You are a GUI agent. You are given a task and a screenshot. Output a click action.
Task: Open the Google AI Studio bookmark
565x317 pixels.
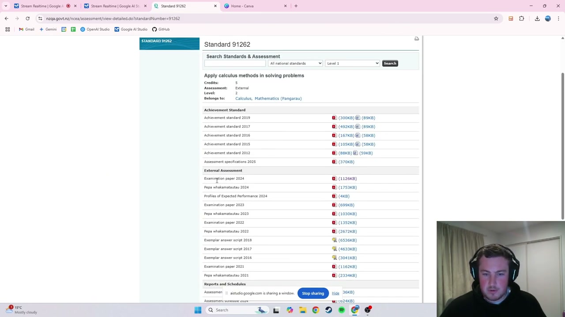(x=131, y=29)
